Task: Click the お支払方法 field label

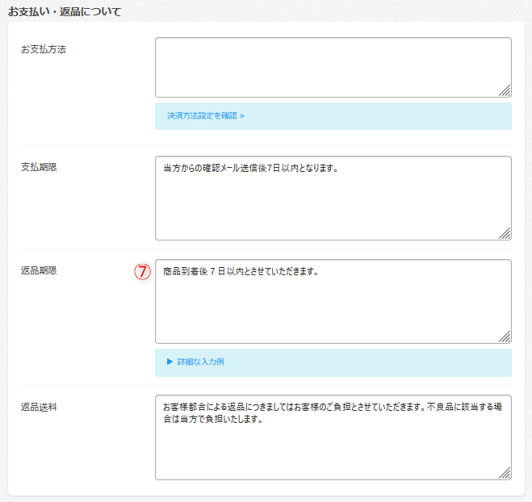Action: click(44, 49)
